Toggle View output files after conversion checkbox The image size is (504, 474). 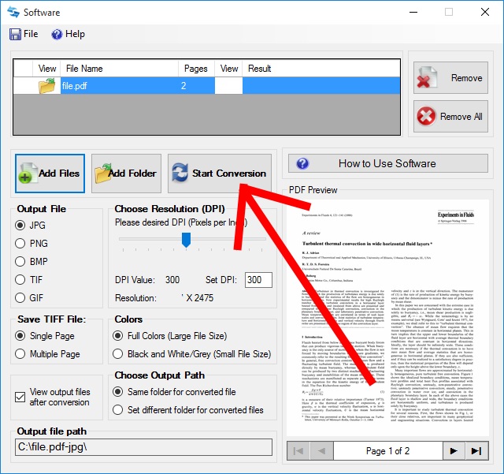20,397
